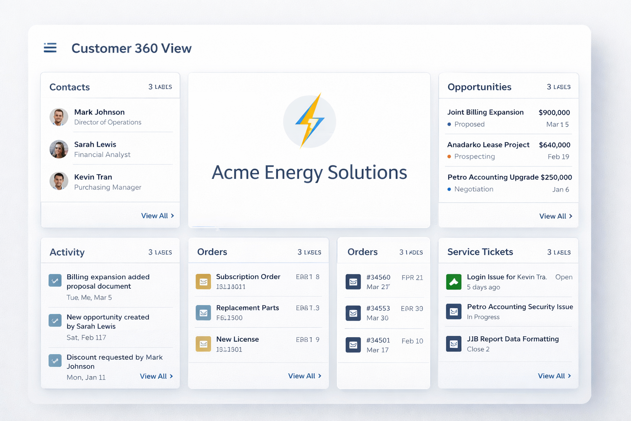Click the order #34560 mail icon
The width and height of the screenshot is (631, 421).
pos(353,282)
